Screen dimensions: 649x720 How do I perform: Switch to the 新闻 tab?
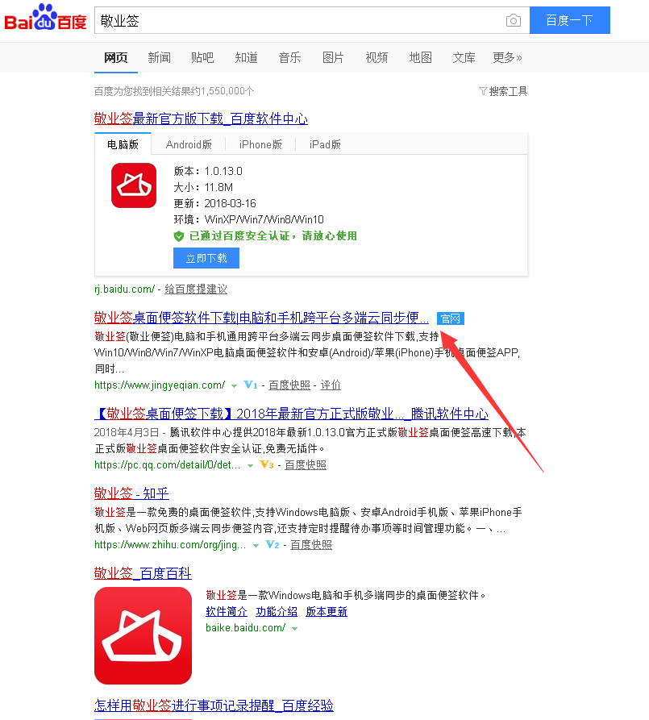(x=160, y=57)
